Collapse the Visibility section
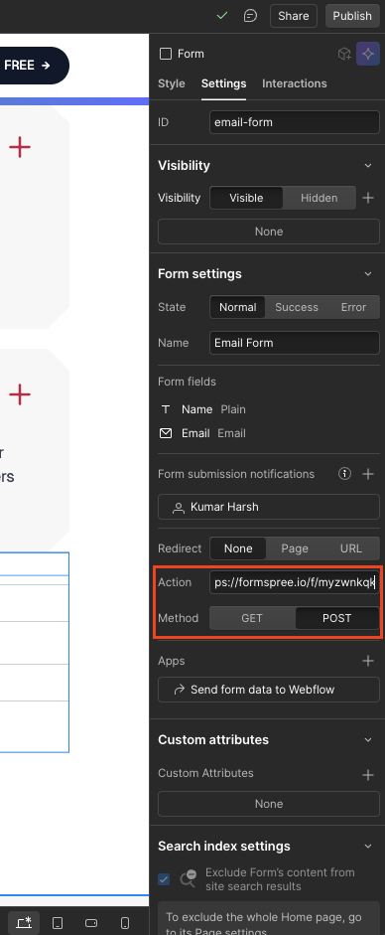This screenshot has width=385, height=935. click(368, 165)
